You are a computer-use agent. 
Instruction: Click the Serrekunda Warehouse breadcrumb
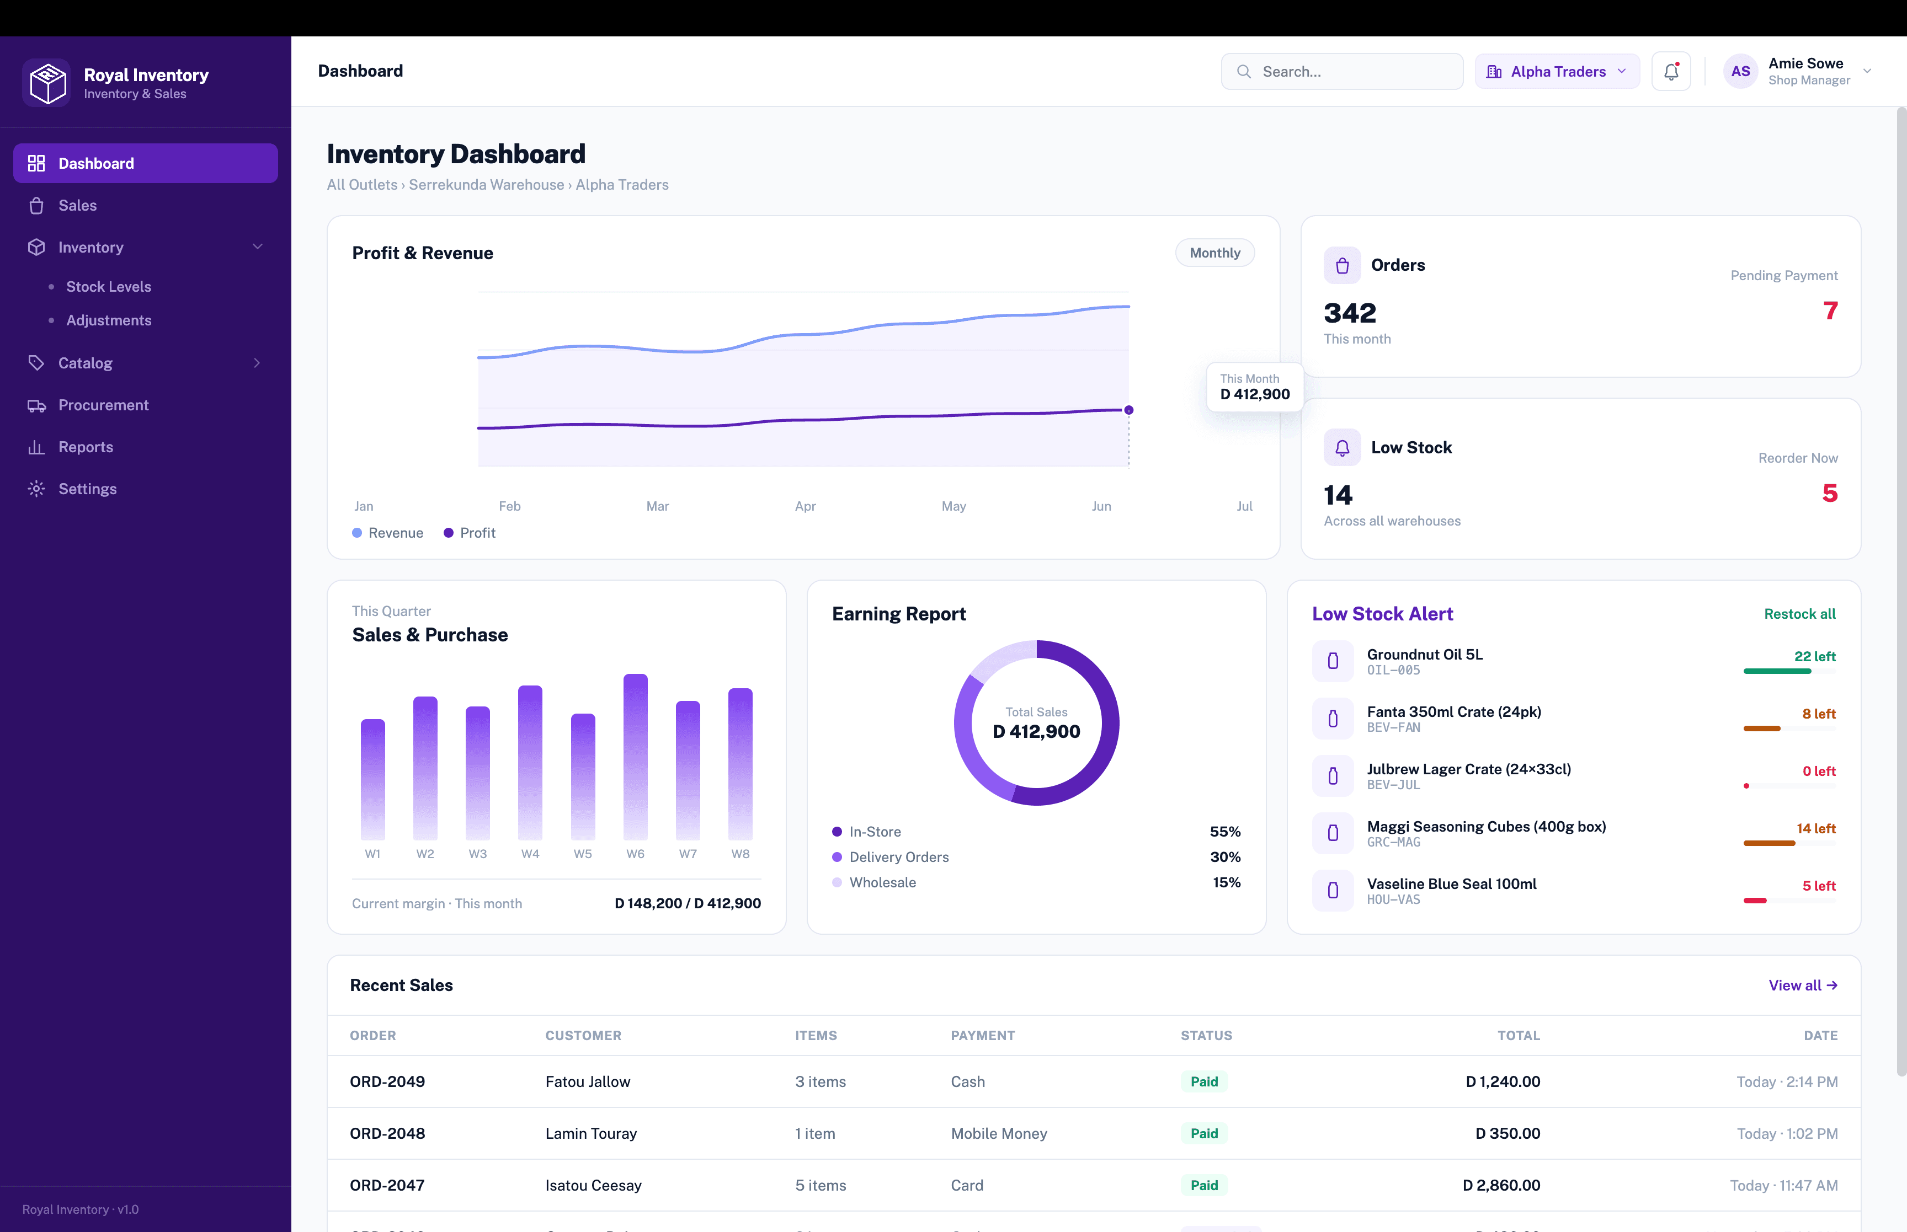[x=487, y=185]
